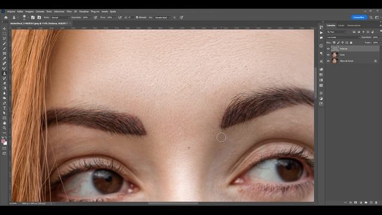This screenshot has height=215, width=382.
Task: Select the Eraser tool
Action: pos(4,83)
